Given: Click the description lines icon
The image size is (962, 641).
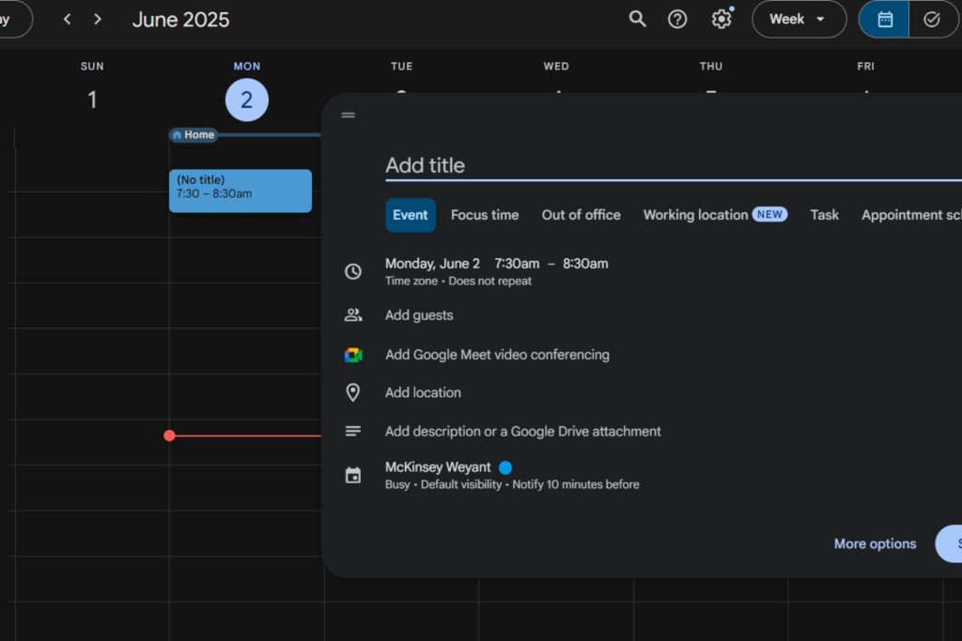Looking at the screenshot, I should pyautogui.click(x=354, y=430).
